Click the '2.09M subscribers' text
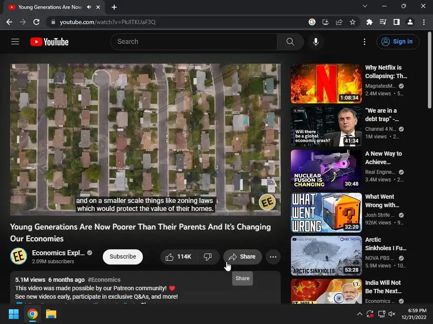The width and height of the screenshot is (433, 324). [x=53, y=262]
